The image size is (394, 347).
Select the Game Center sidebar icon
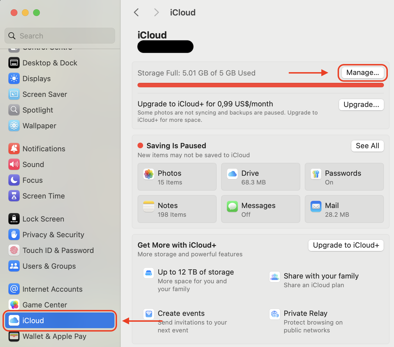click(14, 305)
